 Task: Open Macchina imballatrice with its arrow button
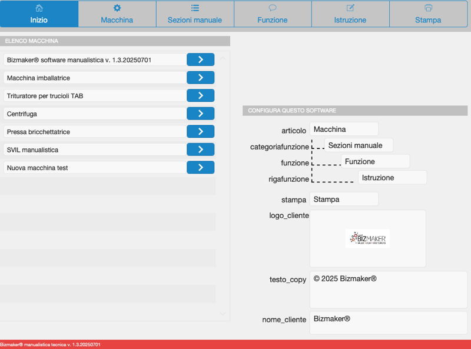(200, 78)
